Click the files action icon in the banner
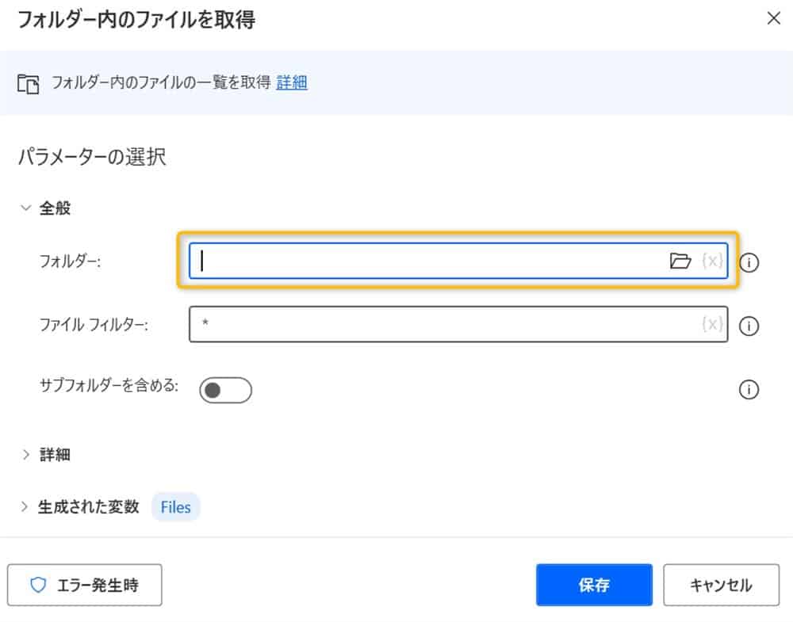 [x=28, y=83]
